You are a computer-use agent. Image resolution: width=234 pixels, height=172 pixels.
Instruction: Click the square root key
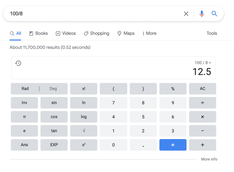pyautogui.click(x=84, y=131)
